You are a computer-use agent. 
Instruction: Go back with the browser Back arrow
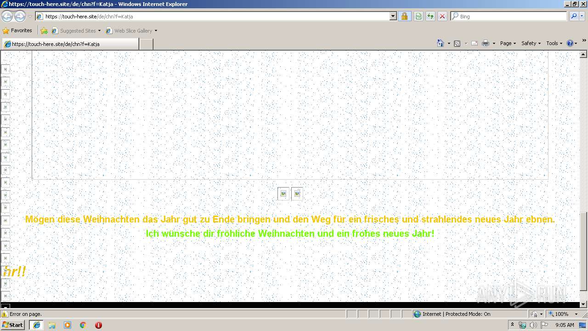[x=7, y=17]
